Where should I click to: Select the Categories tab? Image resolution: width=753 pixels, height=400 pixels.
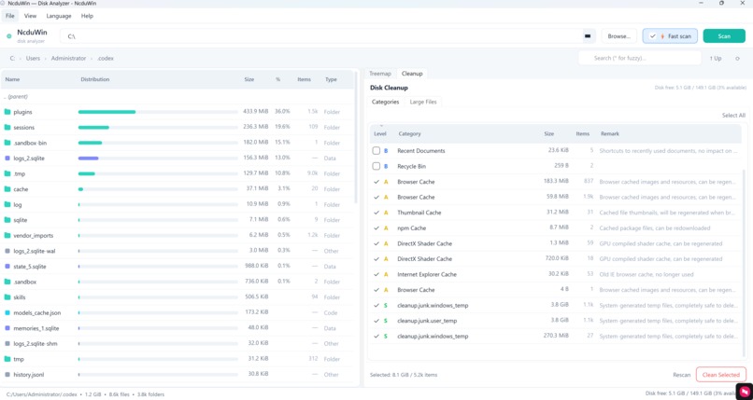tap(385, 102)
